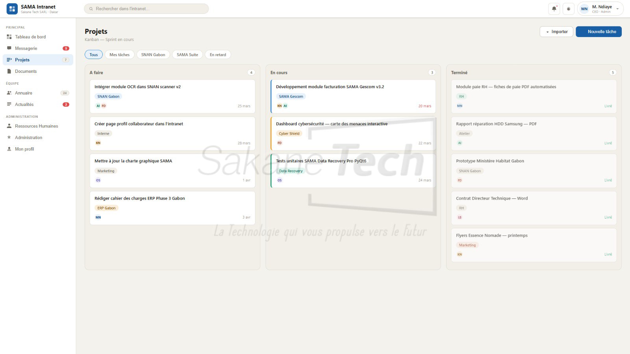Open card Module paie RH fiches de paie
This screenshot has width=630, height=354.
[534, 96]
